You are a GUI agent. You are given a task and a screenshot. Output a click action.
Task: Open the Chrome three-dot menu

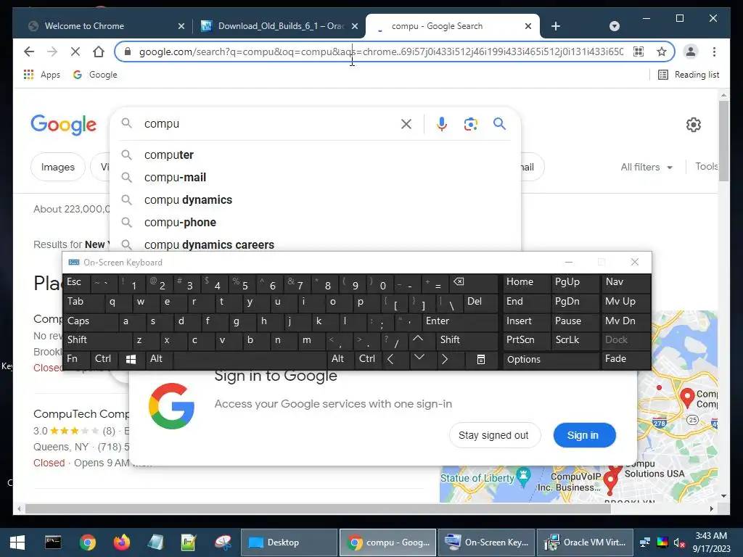coord(714,51)
